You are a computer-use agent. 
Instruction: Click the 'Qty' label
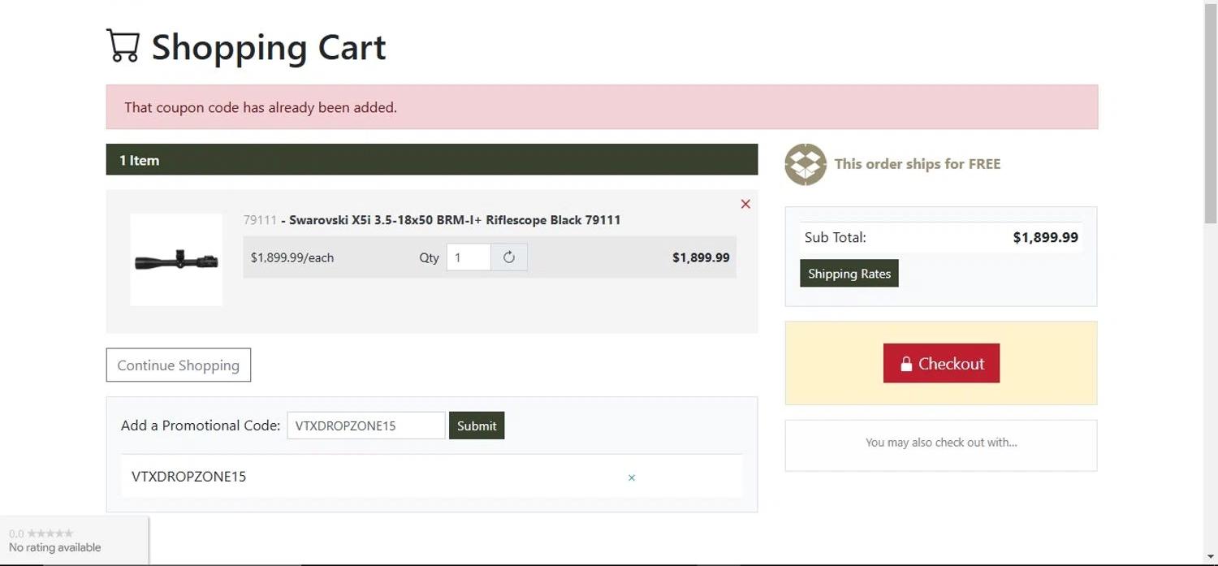[x=429, y=257]
